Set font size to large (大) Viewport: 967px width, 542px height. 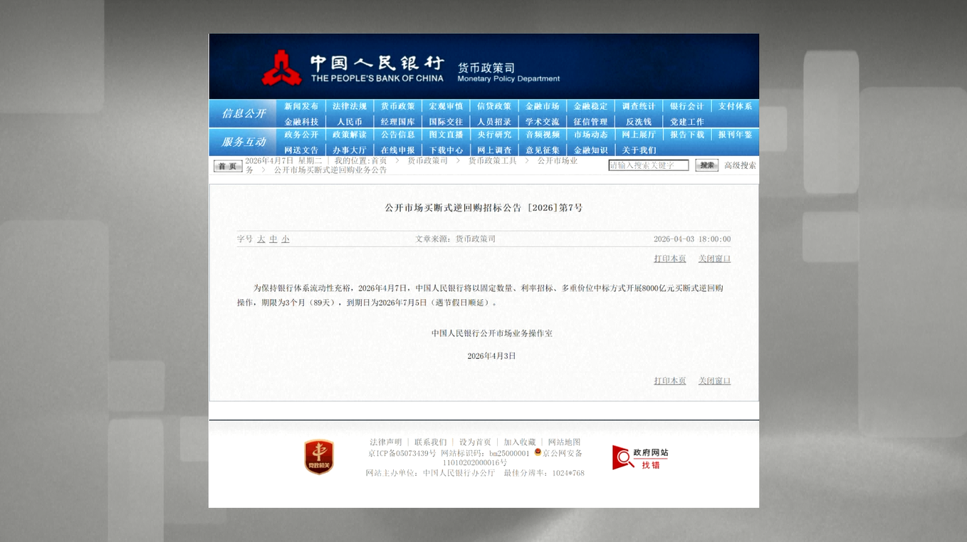click(x=261, y=239)
